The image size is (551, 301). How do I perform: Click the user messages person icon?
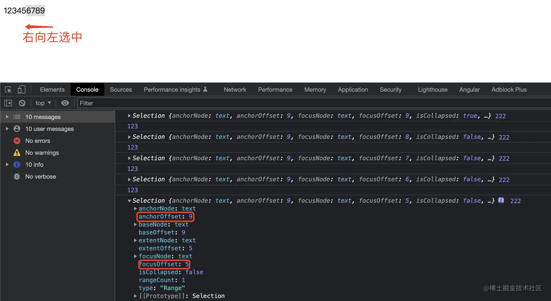tap(17, 129)
